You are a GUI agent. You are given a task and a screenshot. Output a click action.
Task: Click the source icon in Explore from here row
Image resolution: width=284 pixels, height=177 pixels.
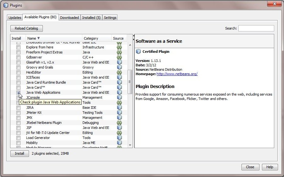119,47
